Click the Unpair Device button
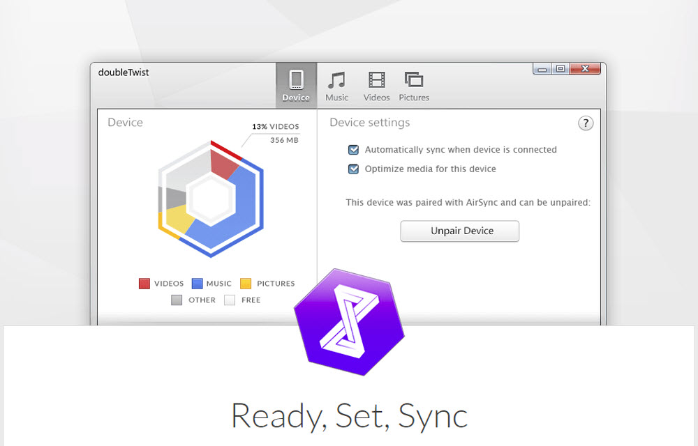The height and width of the screenshot is (446, 698). (460, 231)
